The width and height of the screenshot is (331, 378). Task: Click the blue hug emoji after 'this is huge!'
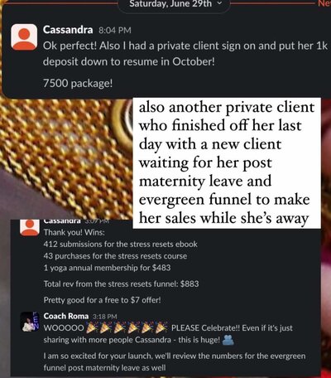[228, 340]
